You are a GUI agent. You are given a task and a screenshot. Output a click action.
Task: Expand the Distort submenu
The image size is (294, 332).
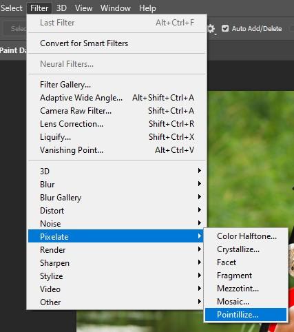116,211
